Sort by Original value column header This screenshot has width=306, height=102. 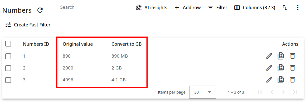click(78, 44)
